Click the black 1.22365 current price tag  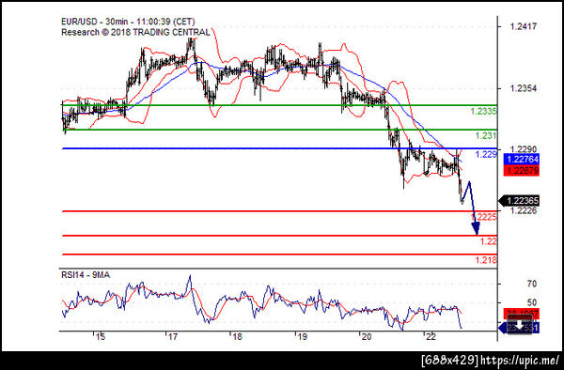(x=519, y=201)
